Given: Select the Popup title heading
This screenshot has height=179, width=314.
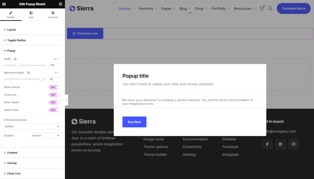Looking at the screenshot, I should click(136, 76).
